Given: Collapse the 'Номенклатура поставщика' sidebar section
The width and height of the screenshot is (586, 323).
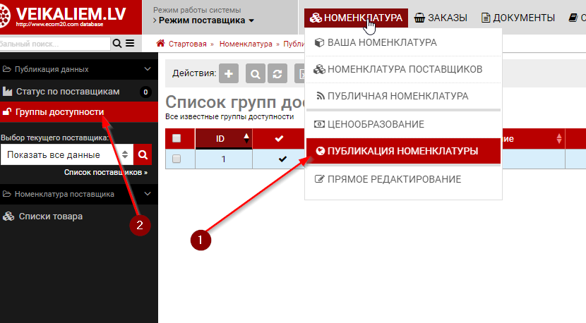Looking at the screenshot, I should [148, 193].
